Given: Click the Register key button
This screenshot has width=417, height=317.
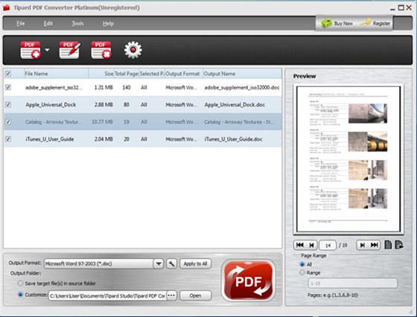Looking at the screenshot, I should [375, 23].
